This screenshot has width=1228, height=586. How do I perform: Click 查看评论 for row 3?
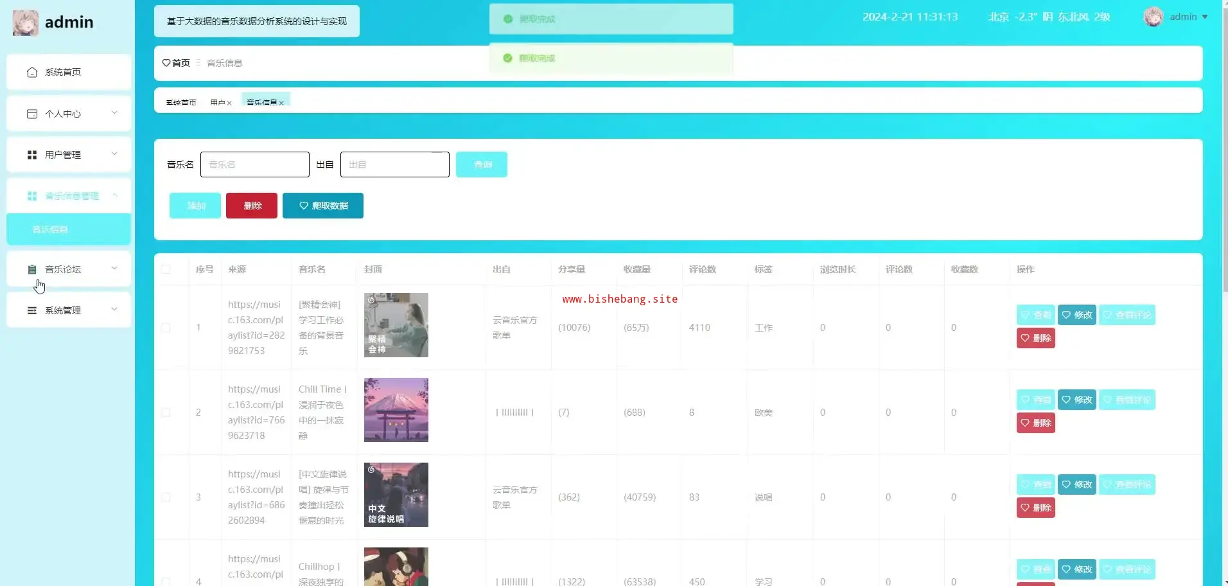(1127, 484)
